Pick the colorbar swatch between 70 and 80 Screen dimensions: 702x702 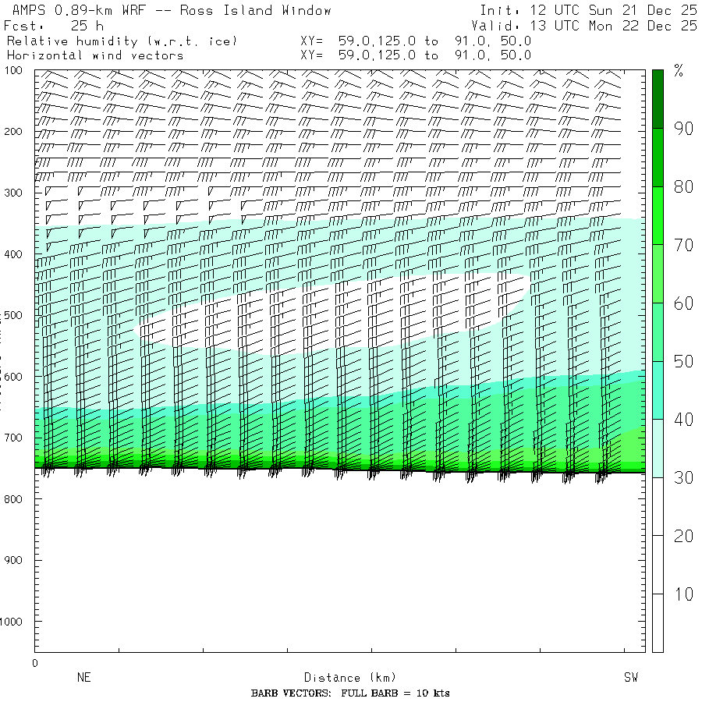coord(658,216)
